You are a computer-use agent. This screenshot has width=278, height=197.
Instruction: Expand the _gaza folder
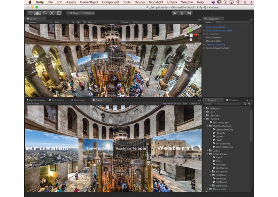(x=208, y=151)
